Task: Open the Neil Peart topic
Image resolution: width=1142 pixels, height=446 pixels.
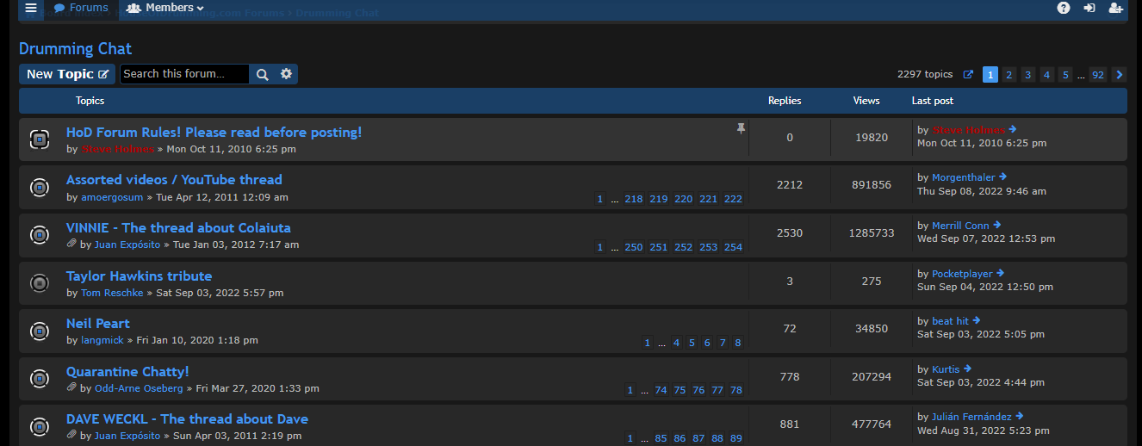Action: click(x=98, y=323)
